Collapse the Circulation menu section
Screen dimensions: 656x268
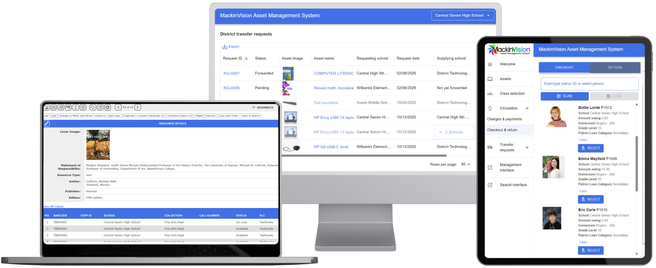point(527,109)
